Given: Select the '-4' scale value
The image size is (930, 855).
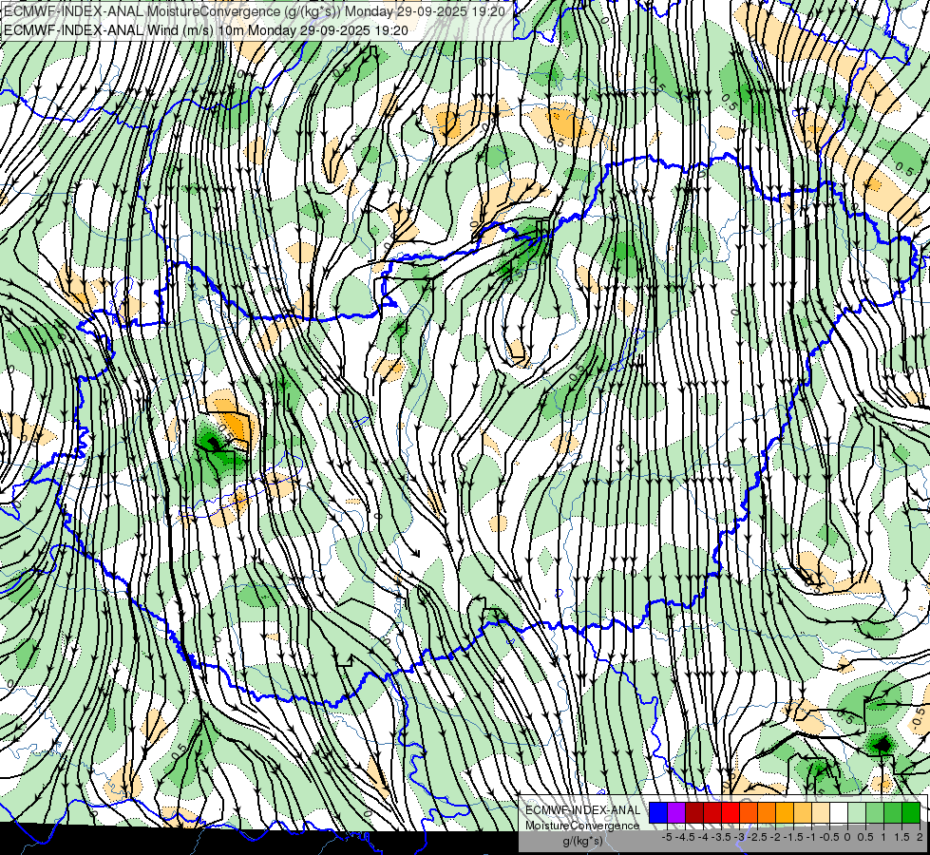Looking at the screenshot, I should click(x=703, y=837).
